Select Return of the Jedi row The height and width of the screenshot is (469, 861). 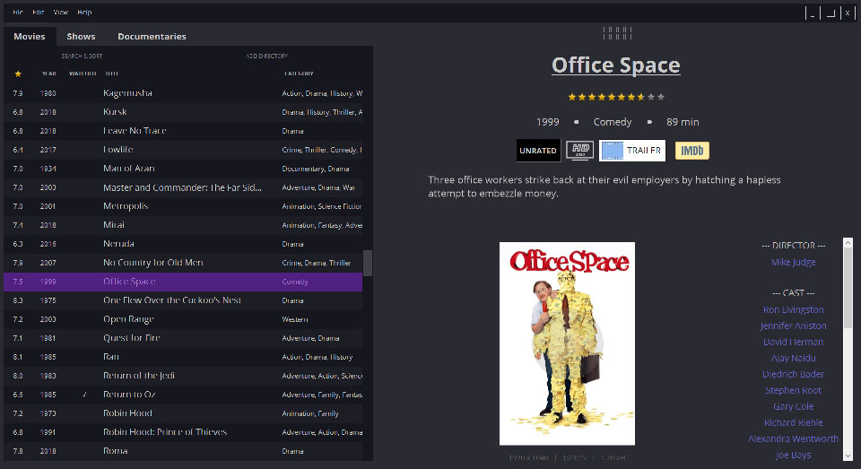click(x=183, y=376)
